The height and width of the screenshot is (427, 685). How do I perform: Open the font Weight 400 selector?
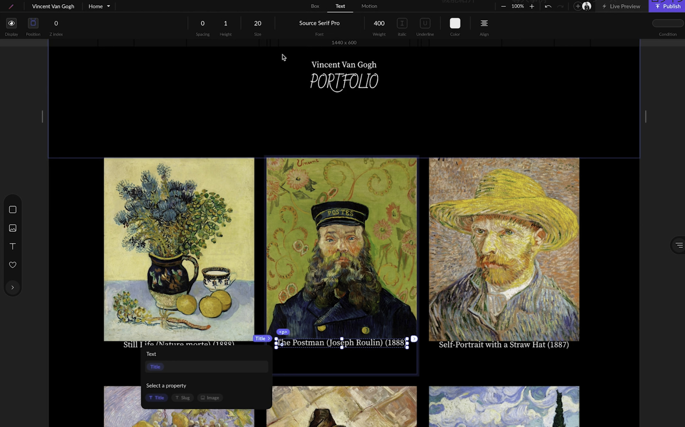(379, 23)
